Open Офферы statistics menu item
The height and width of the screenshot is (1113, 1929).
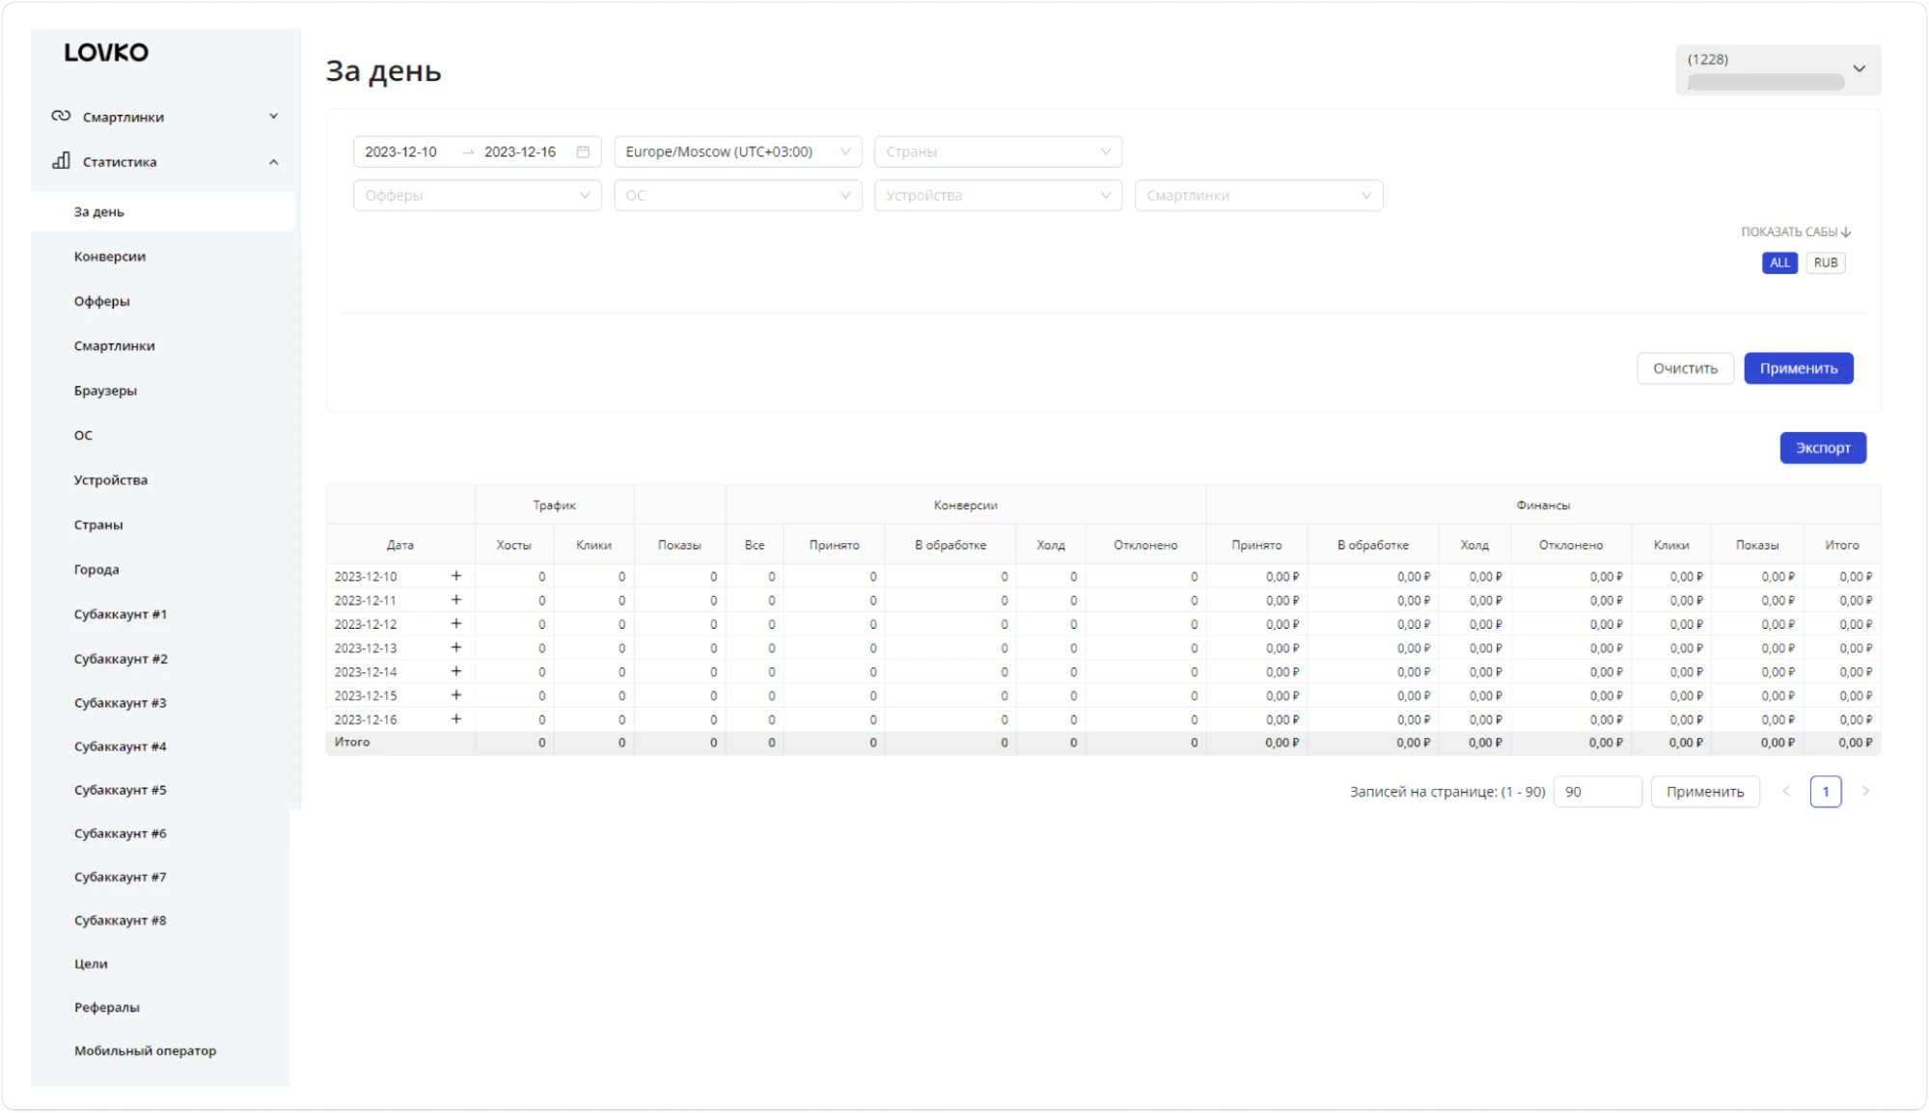pyautogui.click(x=101, y=301)
